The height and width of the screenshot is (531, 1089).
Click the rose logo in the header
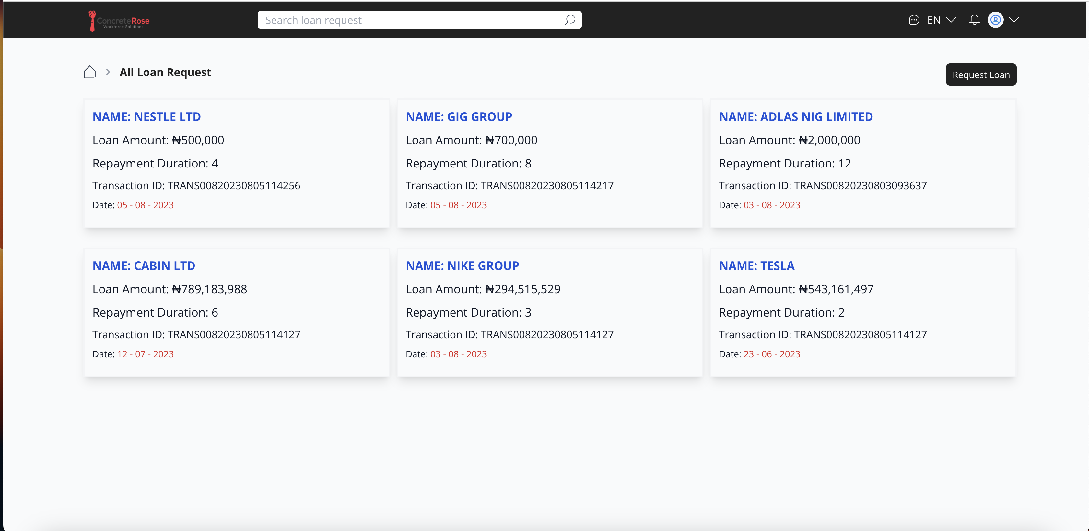point(92,19)
